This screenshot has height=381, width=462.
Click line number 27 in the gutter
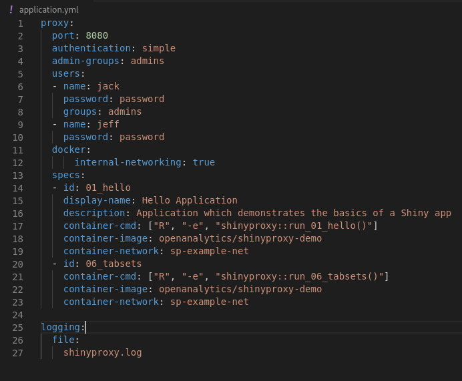pyautogui.click(x=17, y=353)
